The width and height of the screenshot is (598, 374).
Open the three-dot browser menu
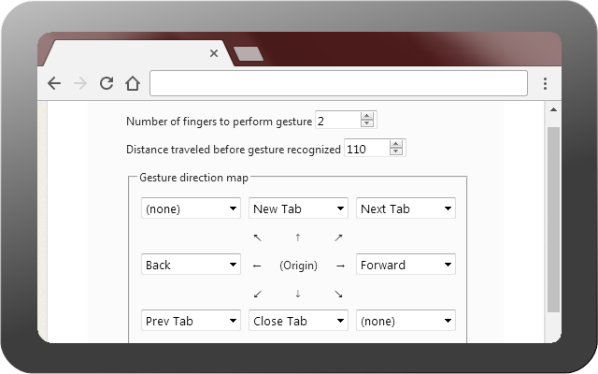coord(545,83)
